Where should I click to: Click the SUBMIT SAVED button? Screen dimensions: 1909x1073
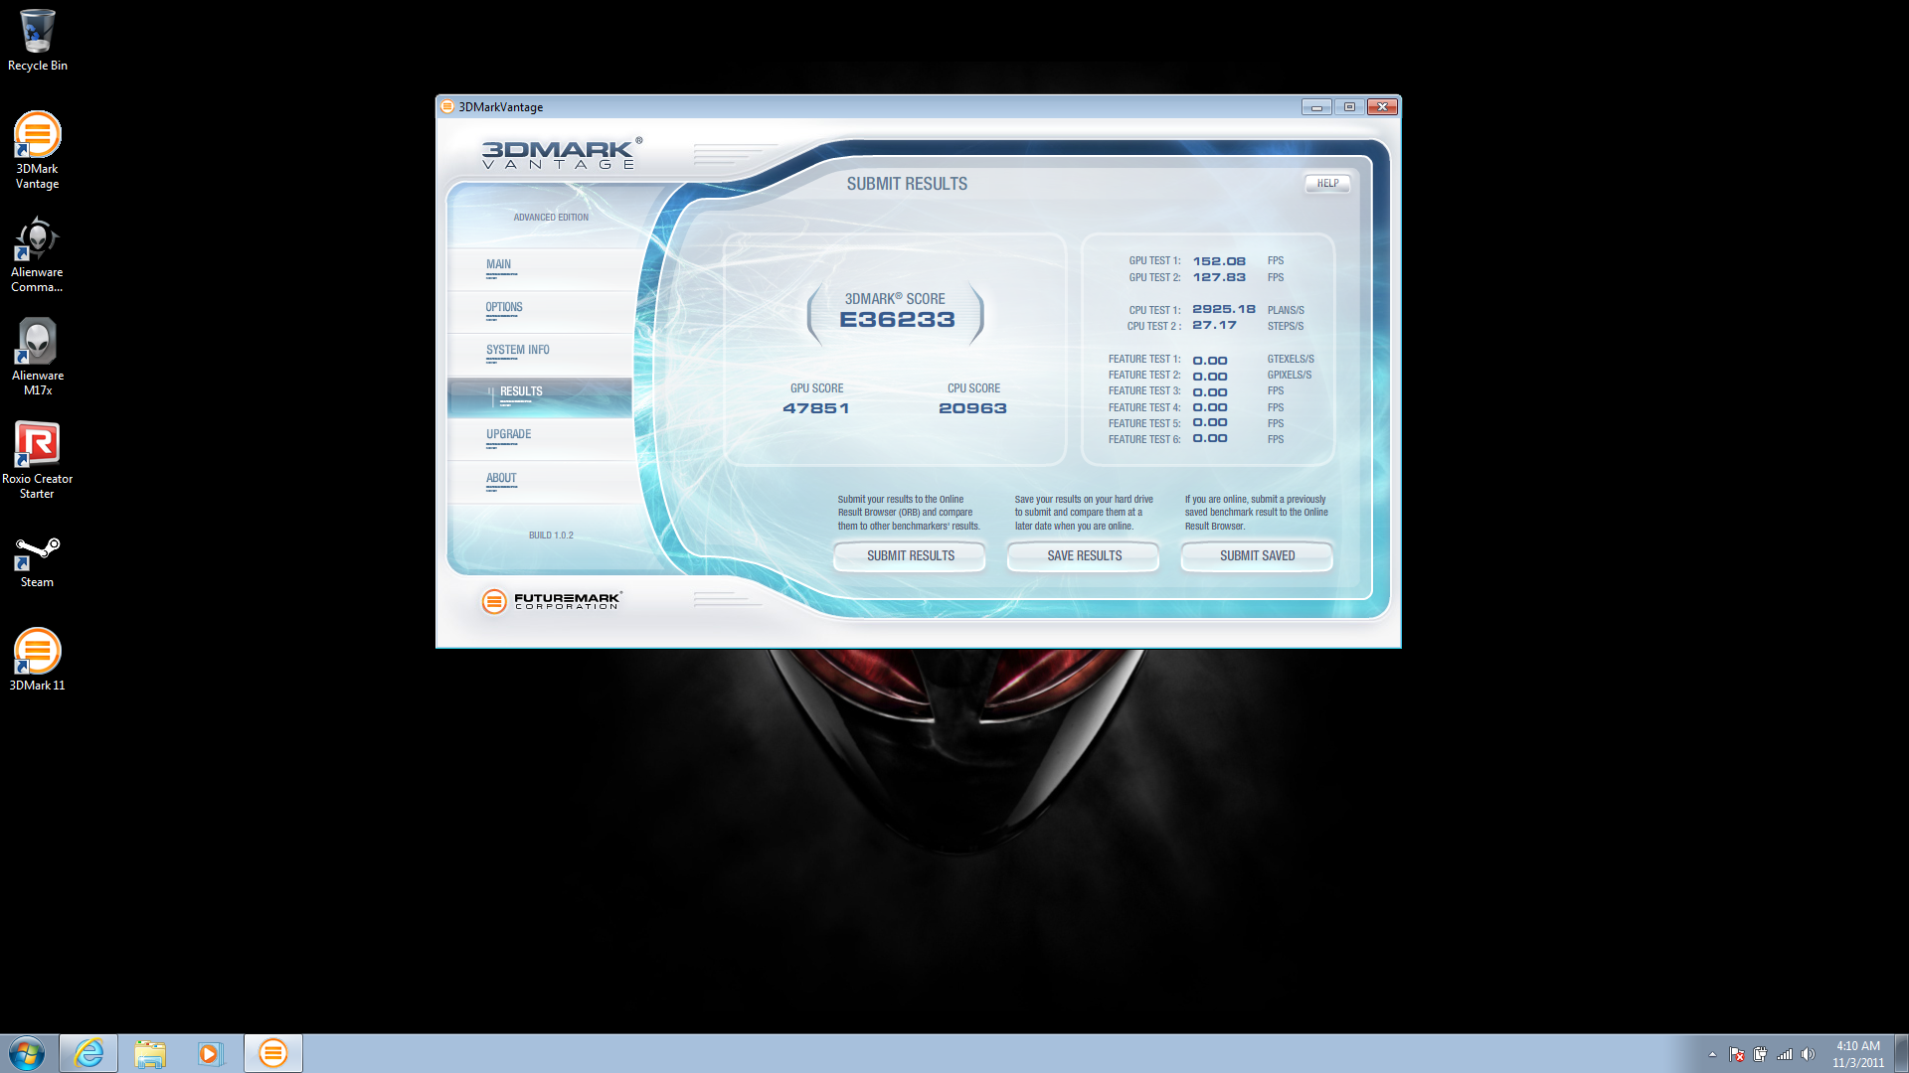point(1257,556)
